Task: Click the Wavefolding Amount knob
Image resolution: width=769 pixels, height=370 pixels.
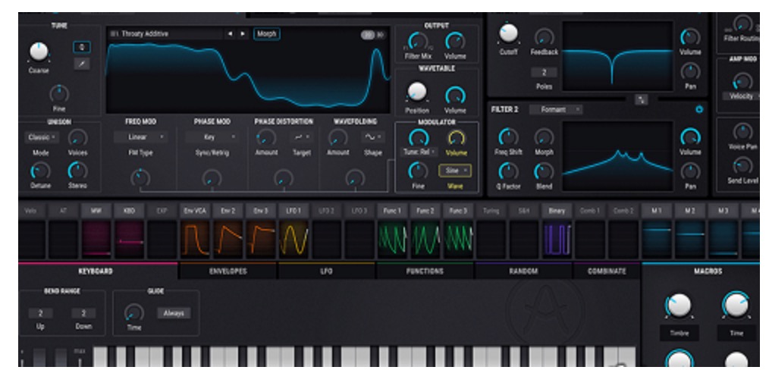Action: coord(337,138)
